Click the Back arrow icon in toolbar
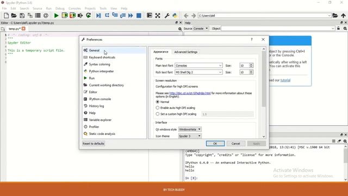The image size is (348, 196). click(186, 16)
